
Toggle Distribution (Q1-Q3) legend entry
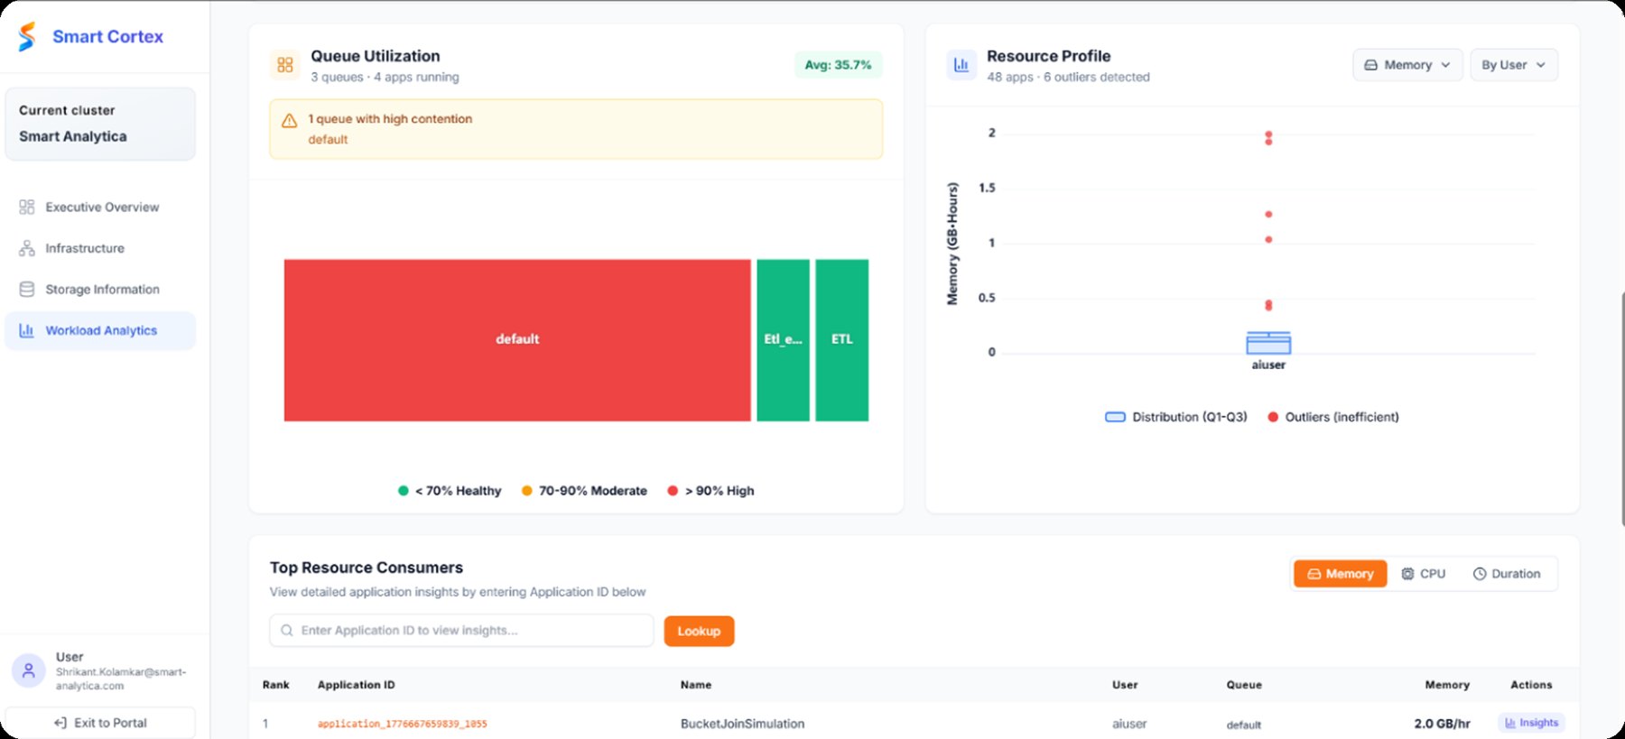pos(1176,417)
